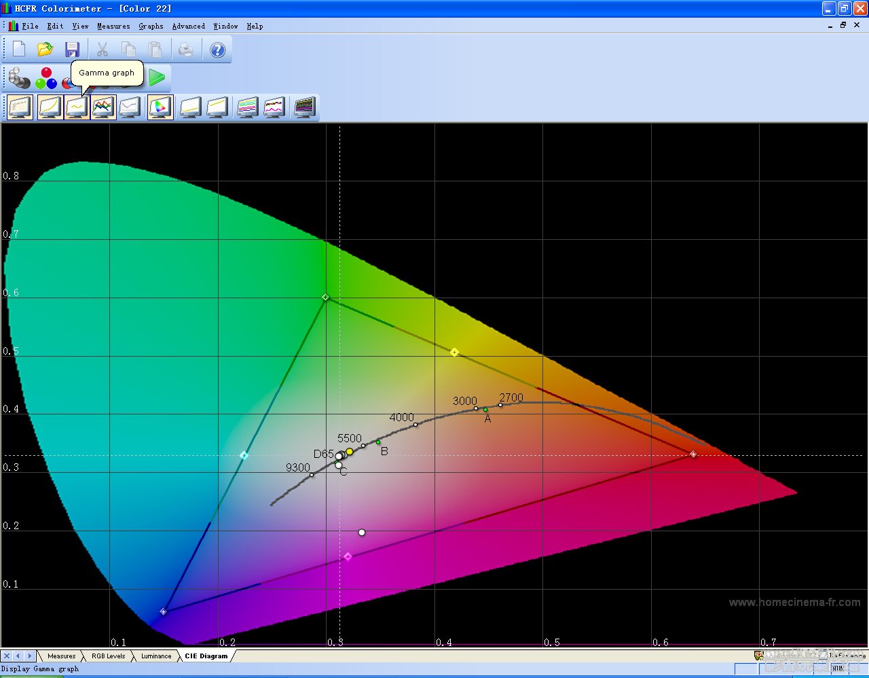Click the 4000 temperature label
Viewport: 869px width, 678px height.
(401, 417)
